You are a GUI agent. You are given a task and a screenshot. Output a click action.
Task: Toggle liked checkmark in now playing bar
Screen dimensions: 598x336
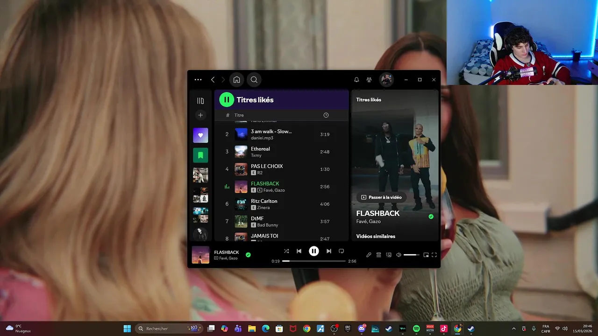point(248,255)
